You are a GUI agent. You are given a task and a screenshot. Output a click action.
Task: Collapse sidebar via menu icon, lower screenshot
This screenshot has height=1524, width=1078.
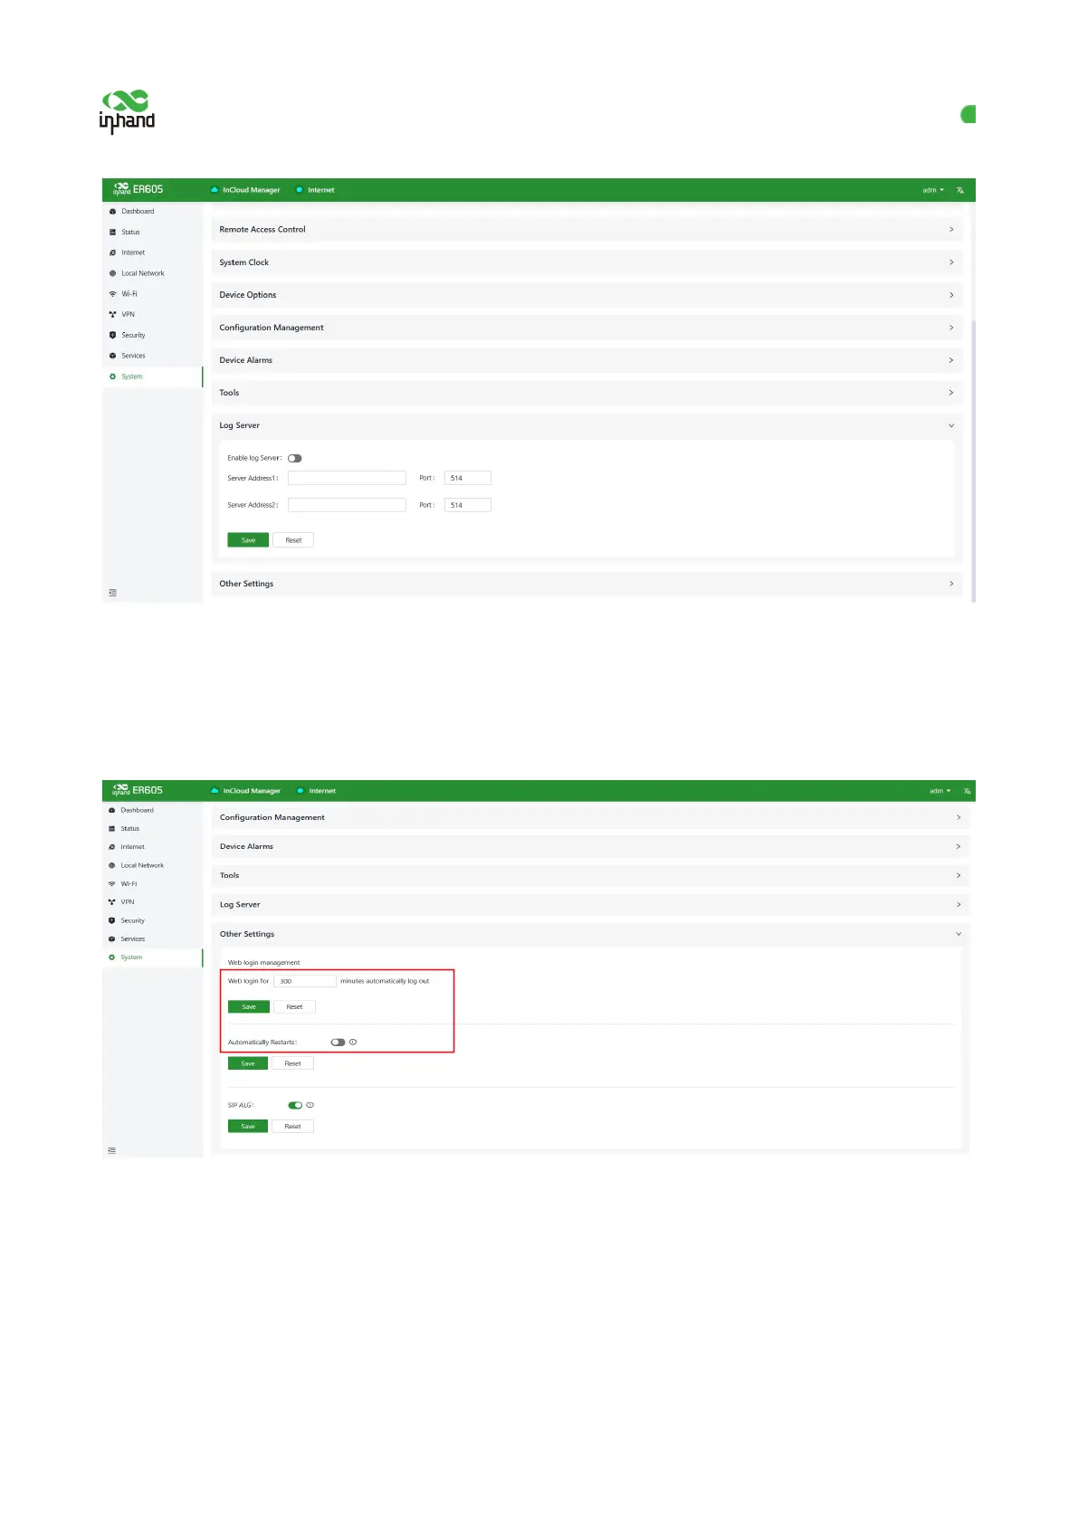coord(112,1151)
